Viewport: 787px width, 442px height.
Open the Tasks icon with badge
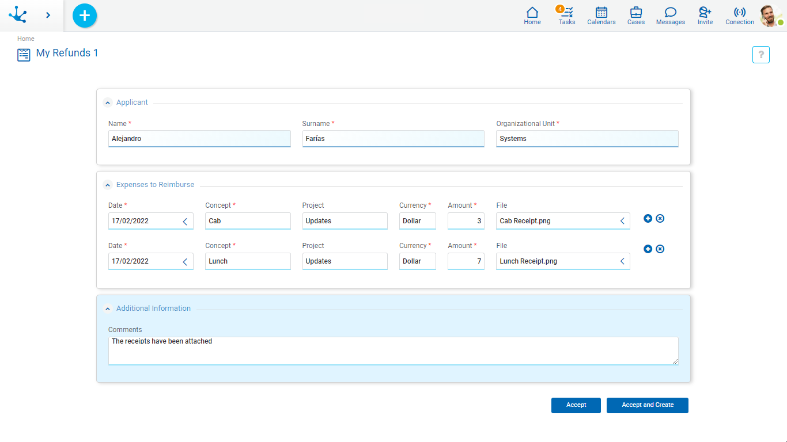pyautogui.click(x=566, y=16)
